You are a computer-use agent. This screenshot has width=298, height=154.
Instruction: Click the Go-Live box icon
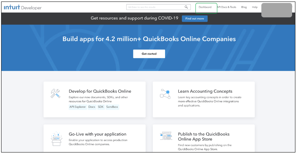point(56,139)
